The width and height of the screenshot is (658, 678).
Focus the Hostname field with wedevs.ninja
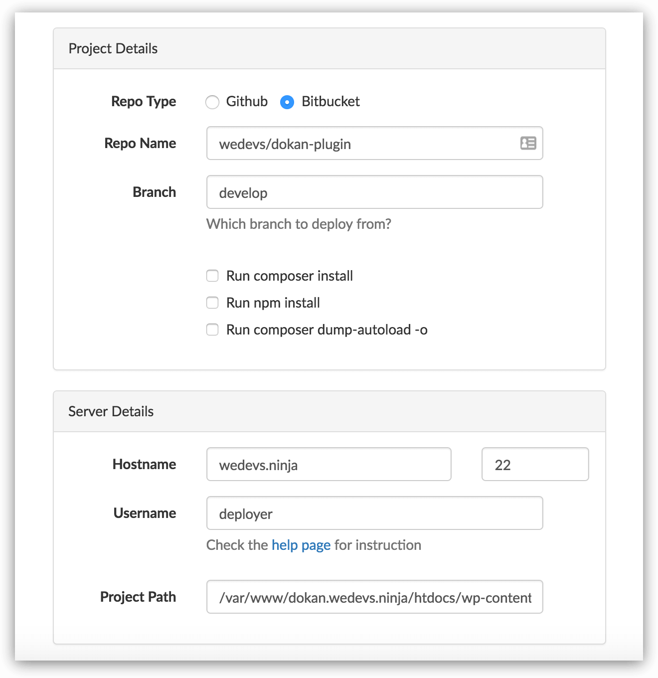coord(329,464)
